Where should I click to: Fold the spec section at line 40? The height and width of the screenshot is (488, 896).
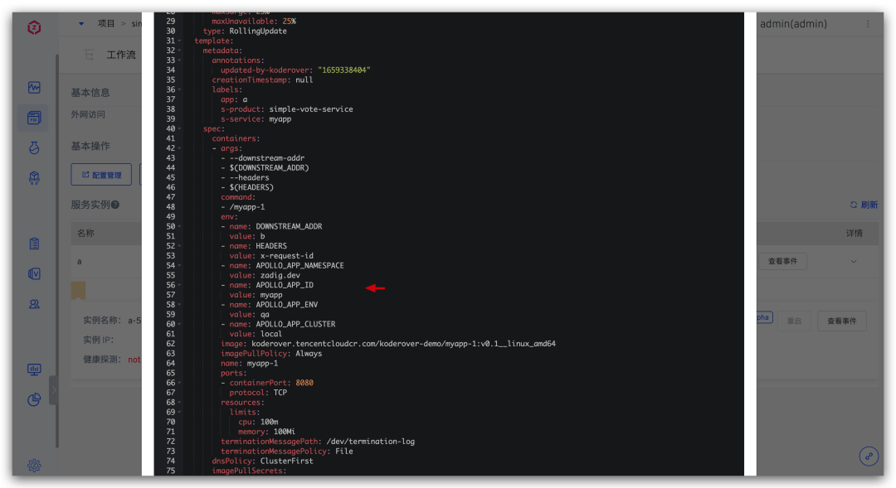tap(179, 128)
